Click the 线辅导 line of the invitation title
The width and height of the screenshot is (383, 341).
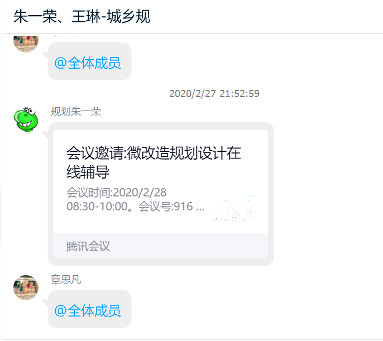[x=88, y=172]
